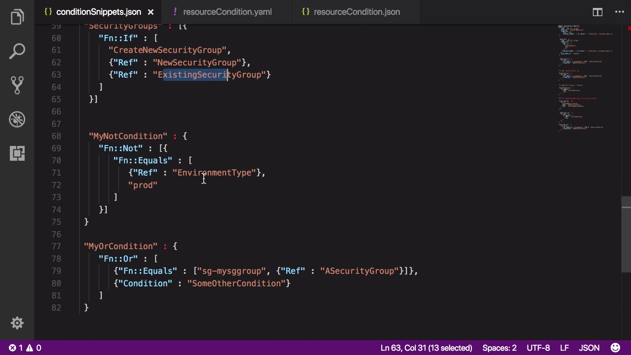Screen dimensions: 631x355
Task: Click the feedback smiley icon
Action: 615,348
